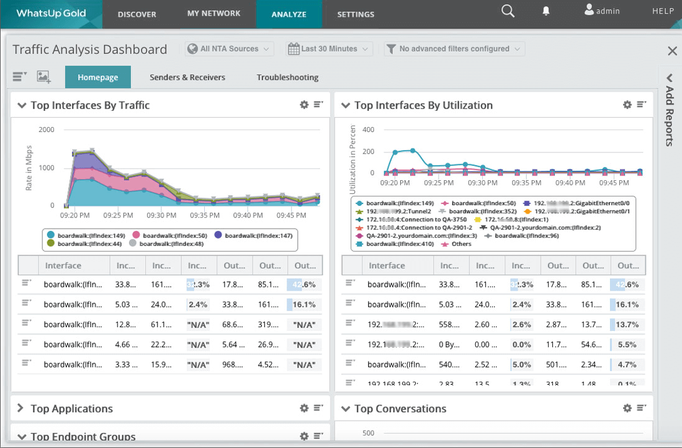Click the notifications bell icon
The image size is (682, 448).
(545, 11)
